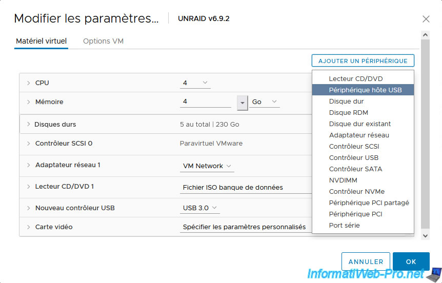This screenshot has height=283, width=442.
Task: Expand the Disques durs row
Action: [x=28, y=125]
